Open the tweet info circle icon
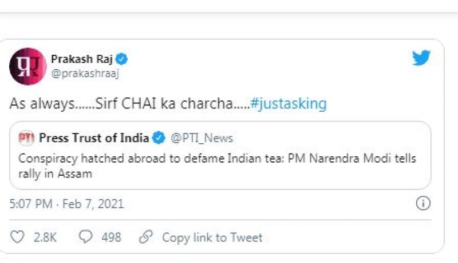458x263 pixels. [x=423, y=203]
